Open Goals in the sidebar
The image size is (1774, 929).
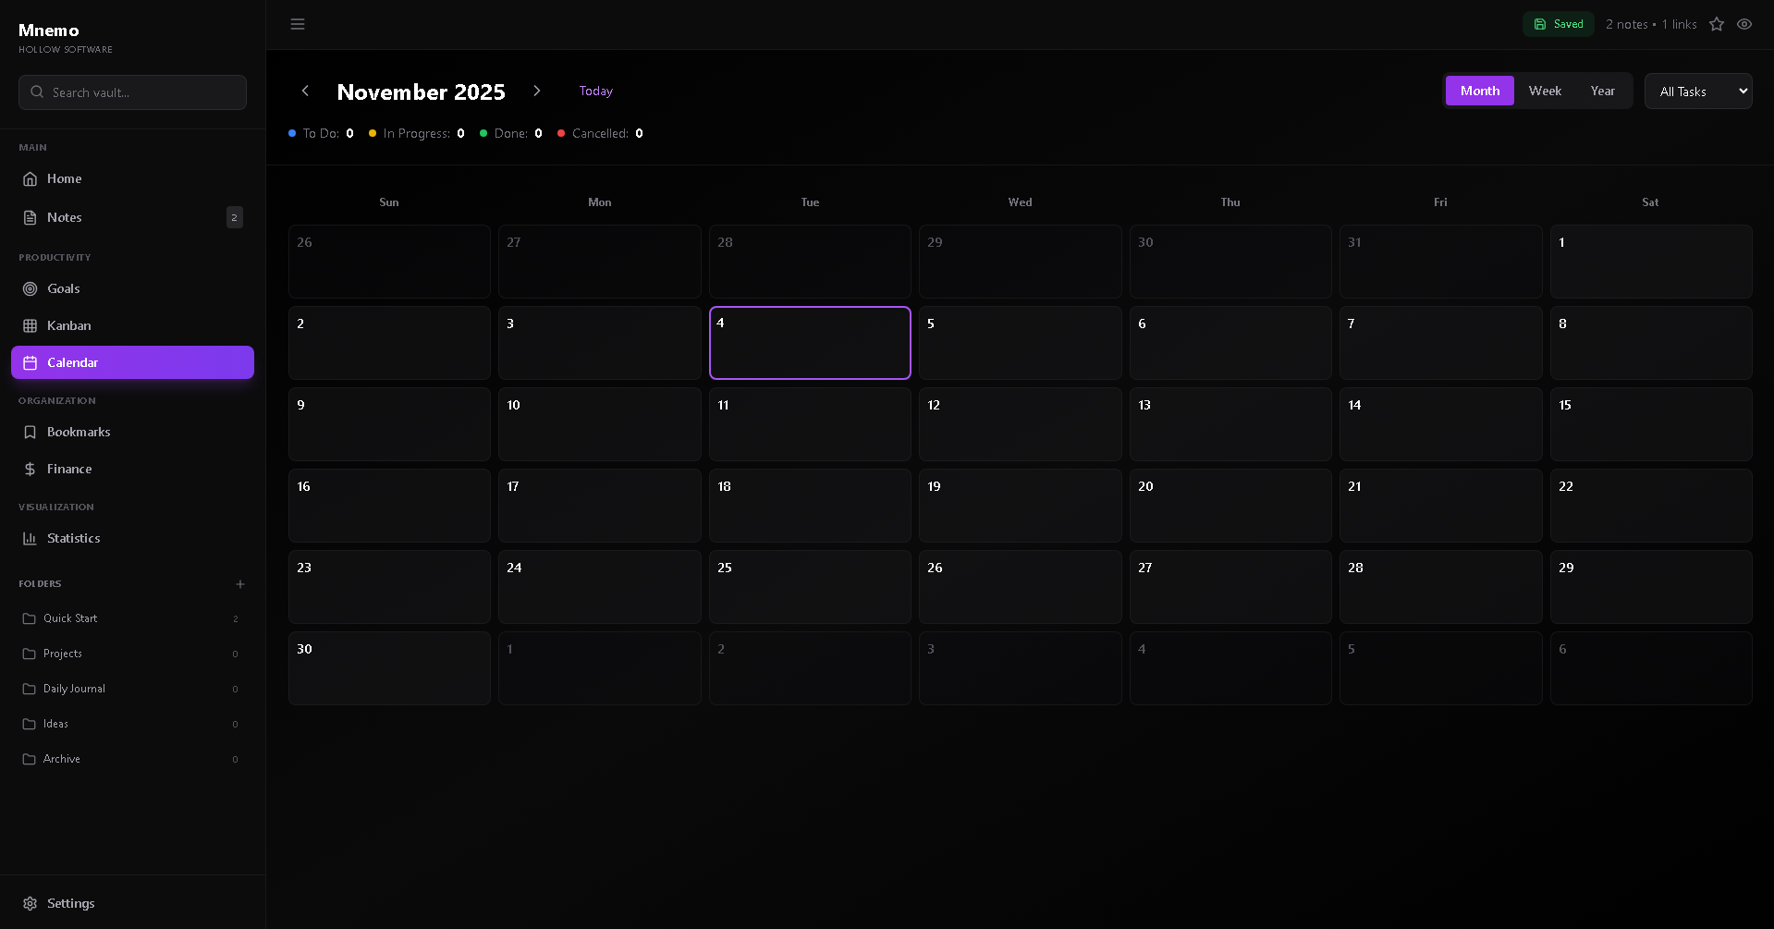(x=132, y=288)
